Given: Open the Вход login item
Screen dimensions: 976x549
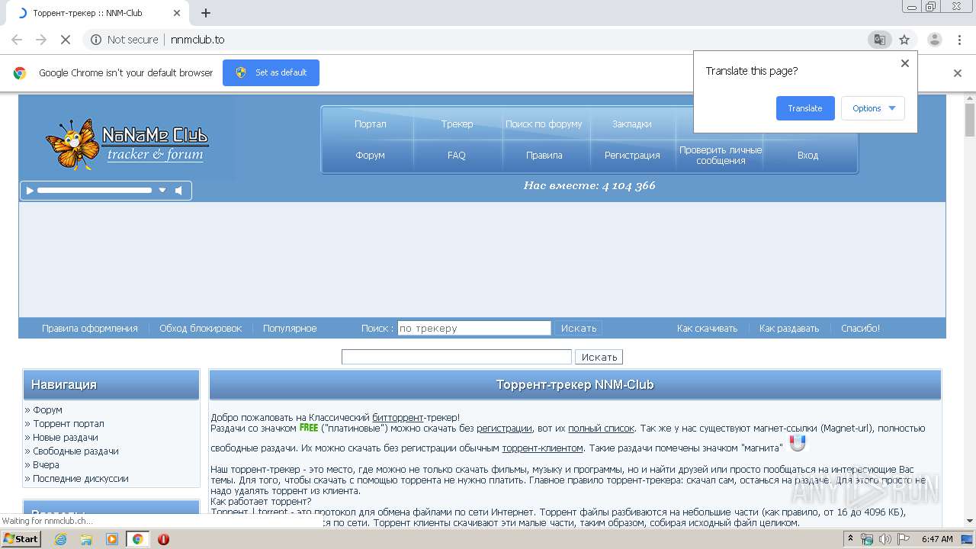Looking at the screenshot, I should (808, 156).
